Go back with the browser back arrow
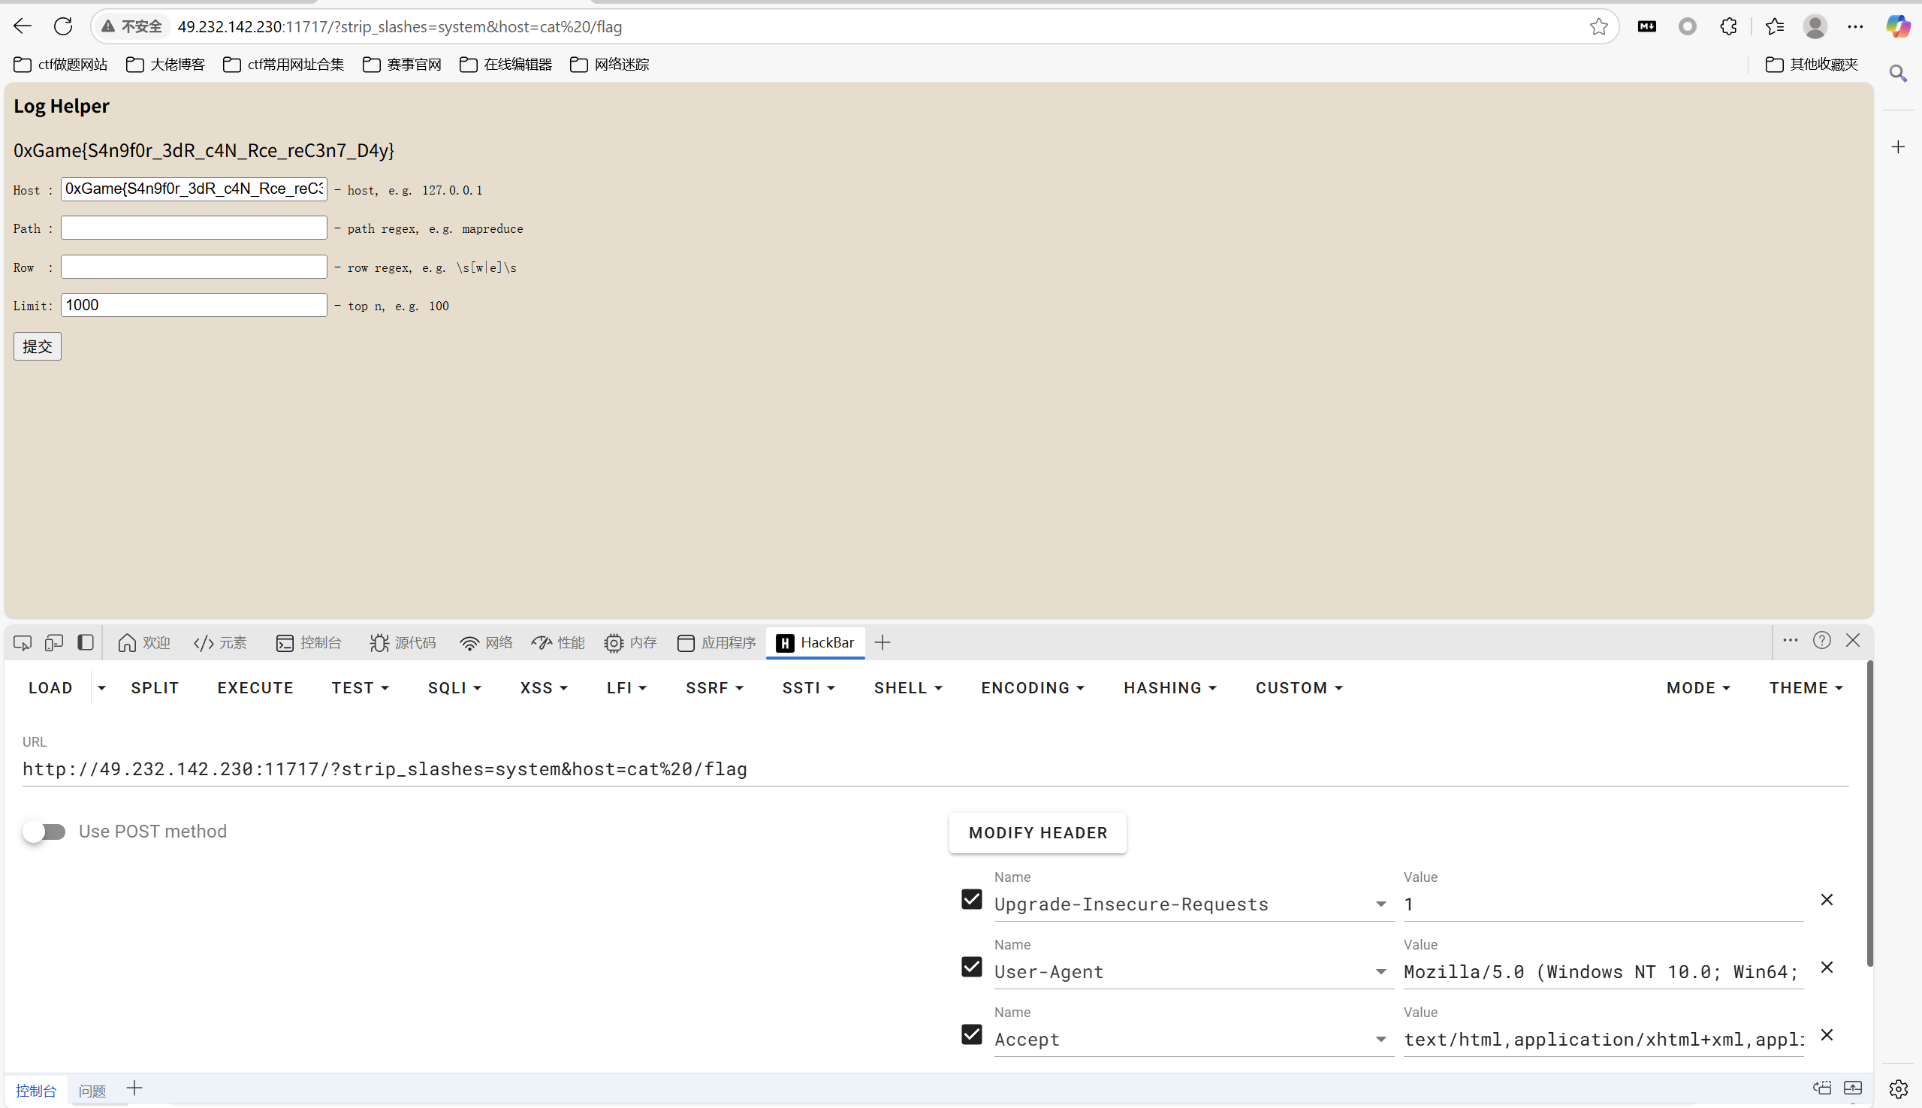 (23, 26)
